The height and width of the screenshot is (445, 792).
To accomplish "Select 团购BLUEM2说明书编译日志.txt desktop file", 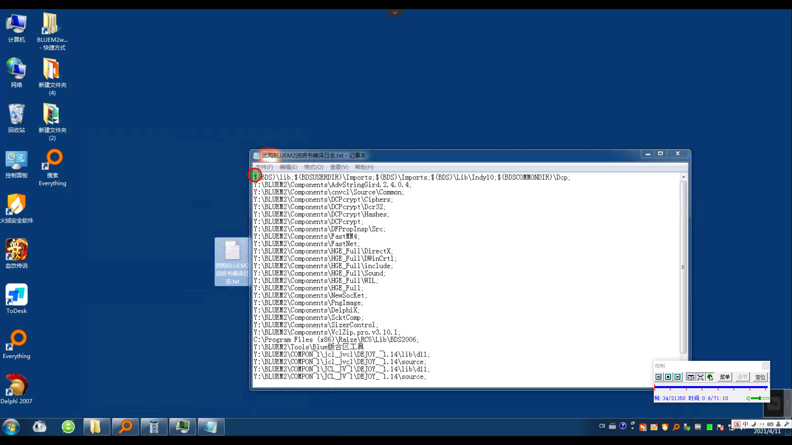I will tap(232, 262).
